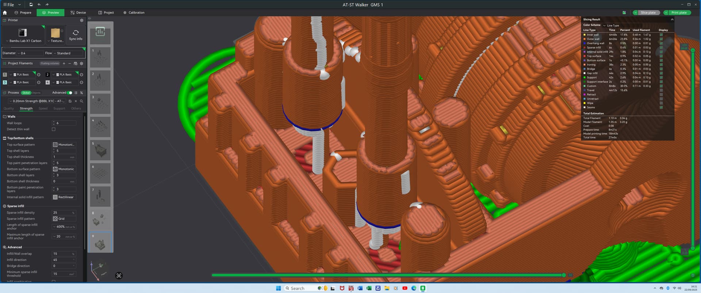Show Wipe display checkbox
Image resolution: width=701 pixels, height=293 pixels.
pyautogui.click(x=661, y=103)
